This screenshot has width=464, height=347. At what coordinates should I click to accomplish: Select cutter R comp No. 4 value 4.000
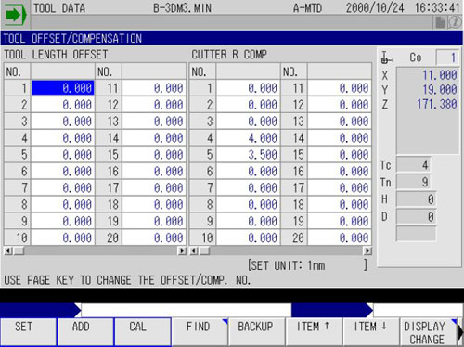pyautogui.click(x=248, y=138)
